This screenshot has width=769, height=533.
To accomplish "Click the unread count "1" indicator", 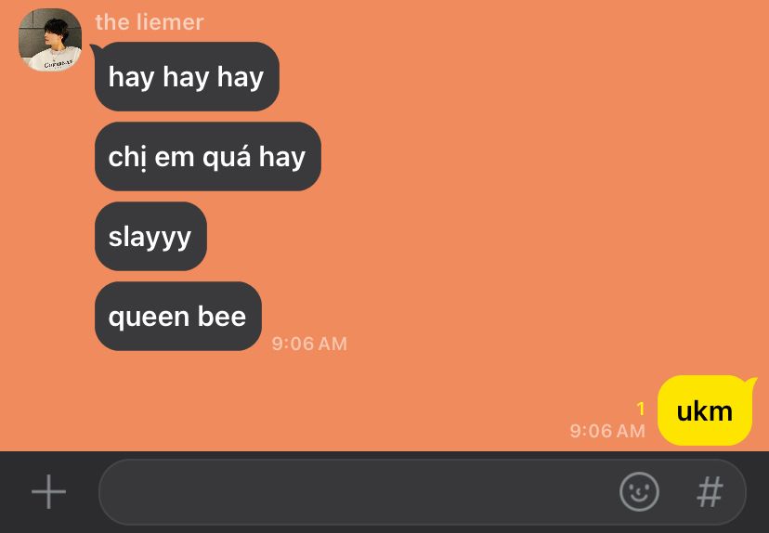I will [641, 409].
